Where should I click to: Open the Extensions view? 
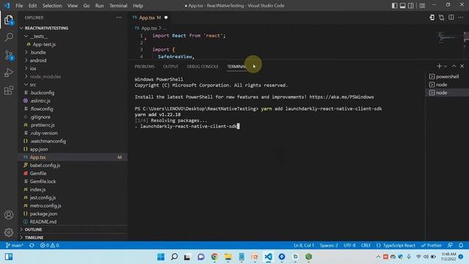click(x=9, y=90)
